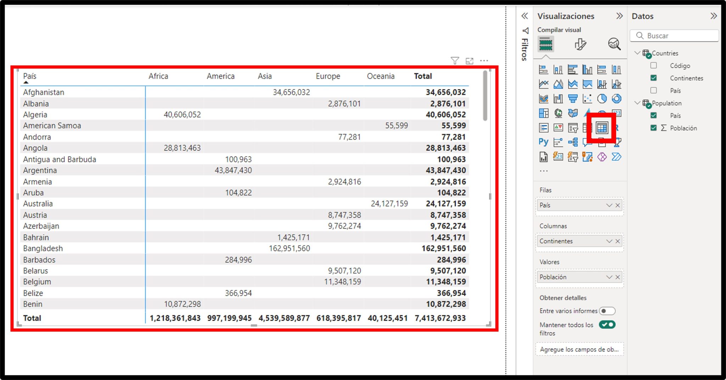726x380 pixels.
Task: Disable the Mantener todos los filtros toggle
Action: (x=607, y=324)
